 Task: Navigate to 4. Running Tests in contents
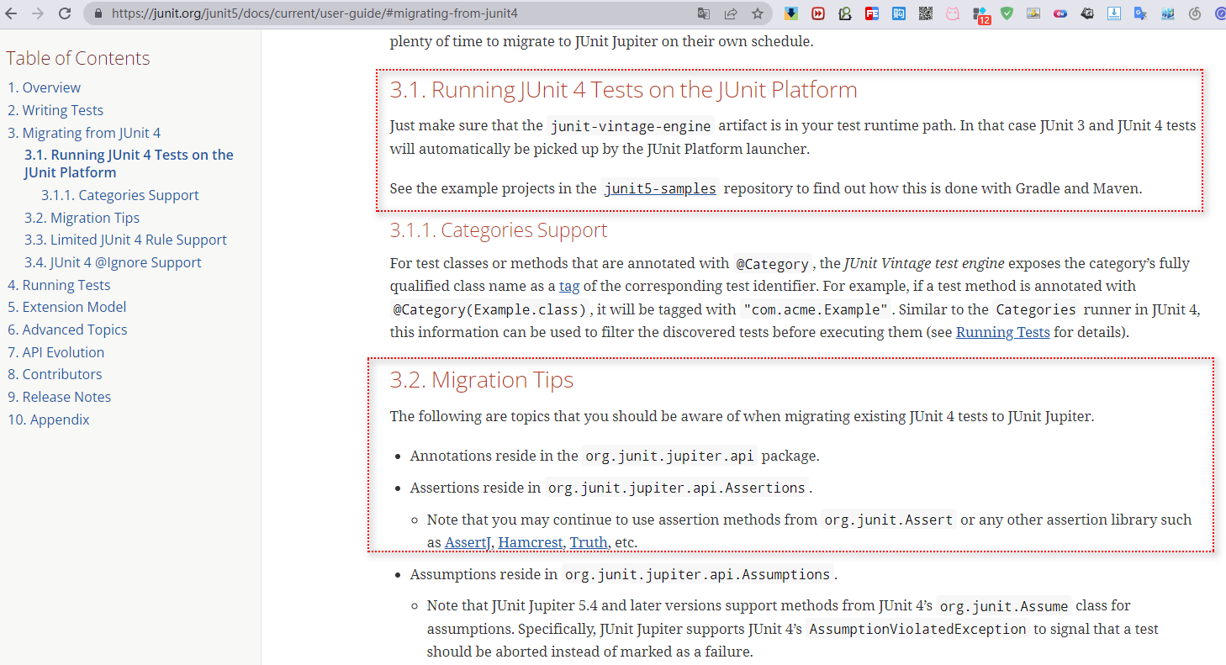click(59, 285)
